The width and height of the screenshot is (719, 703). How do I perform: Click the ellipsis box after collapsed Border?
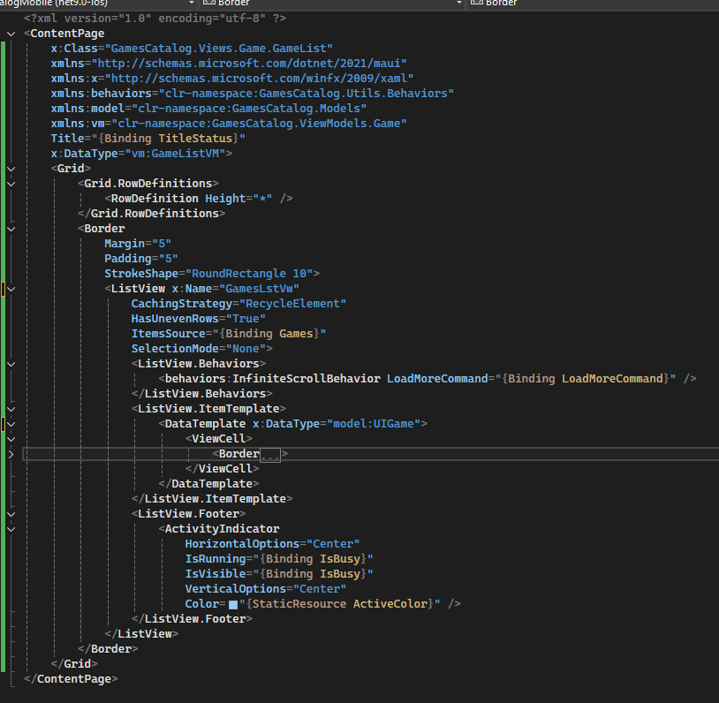(269, 454)
